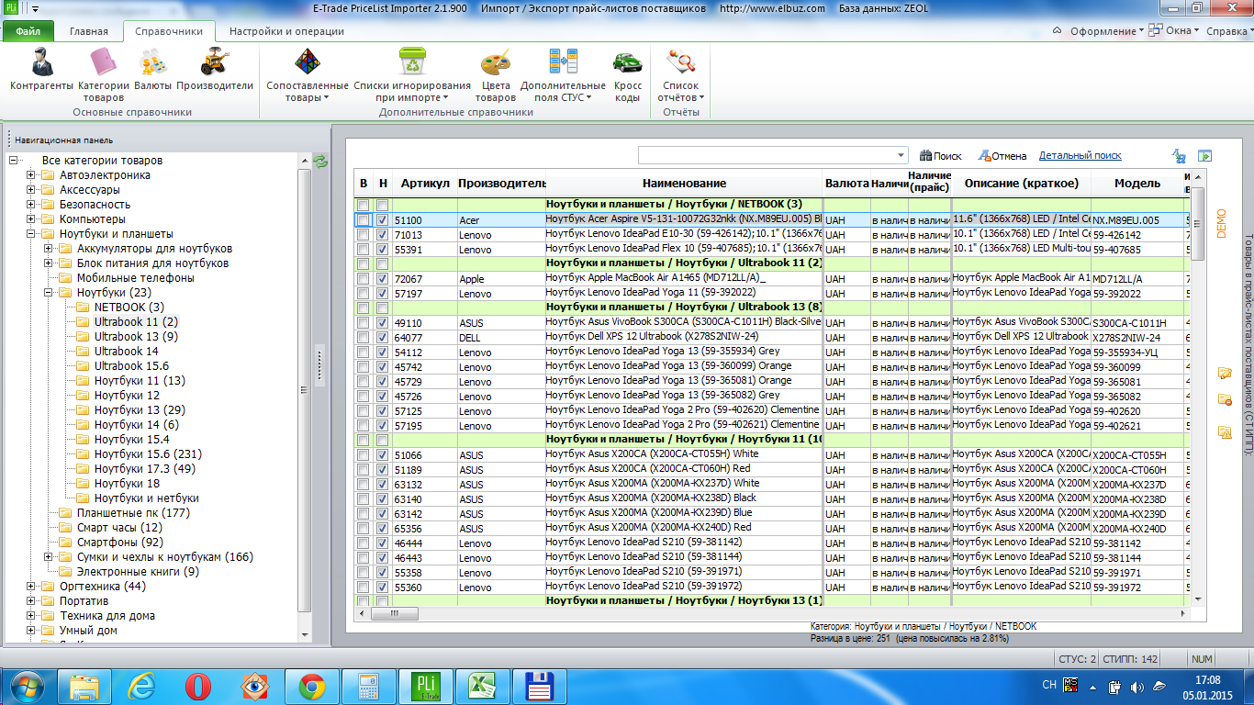Click the Модель column header
The image size is (1254, 705).
click(1137, 184)
